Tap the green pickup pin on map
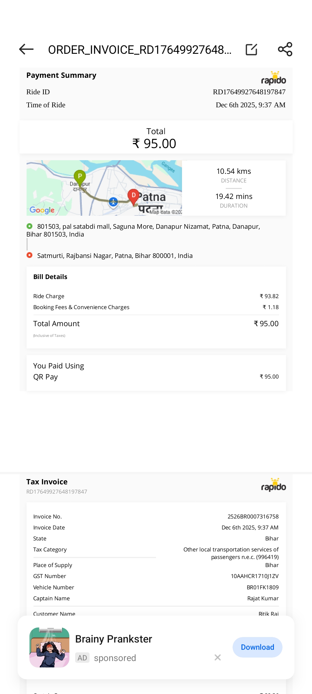Viewport: 312px width, 694px height. tap(80, 176)
